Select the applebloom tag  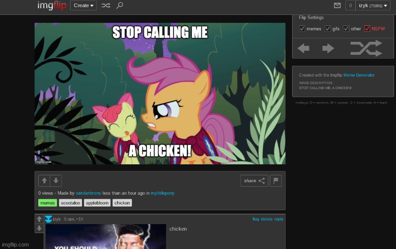pyautogui.click(x=97, y=203)
